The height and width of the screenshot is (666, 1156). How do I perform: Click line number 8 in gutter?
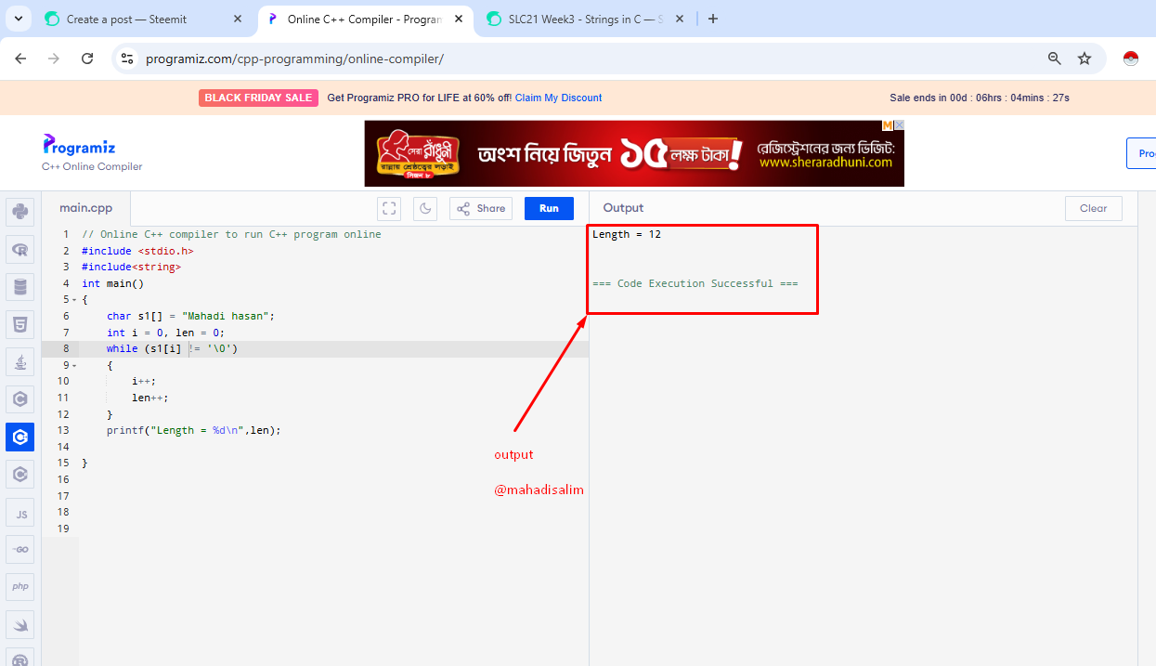65,348
